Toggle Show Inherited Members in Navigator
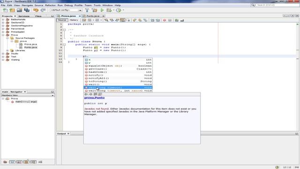The height and width of the screenshot is (169, 300). tap(5, 162)
